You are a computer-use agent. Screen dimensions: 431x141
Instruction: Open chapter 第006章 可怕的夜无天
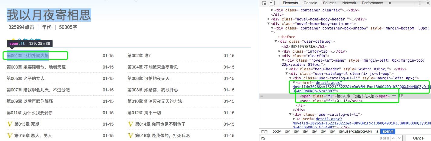click(x=148, y=78)
